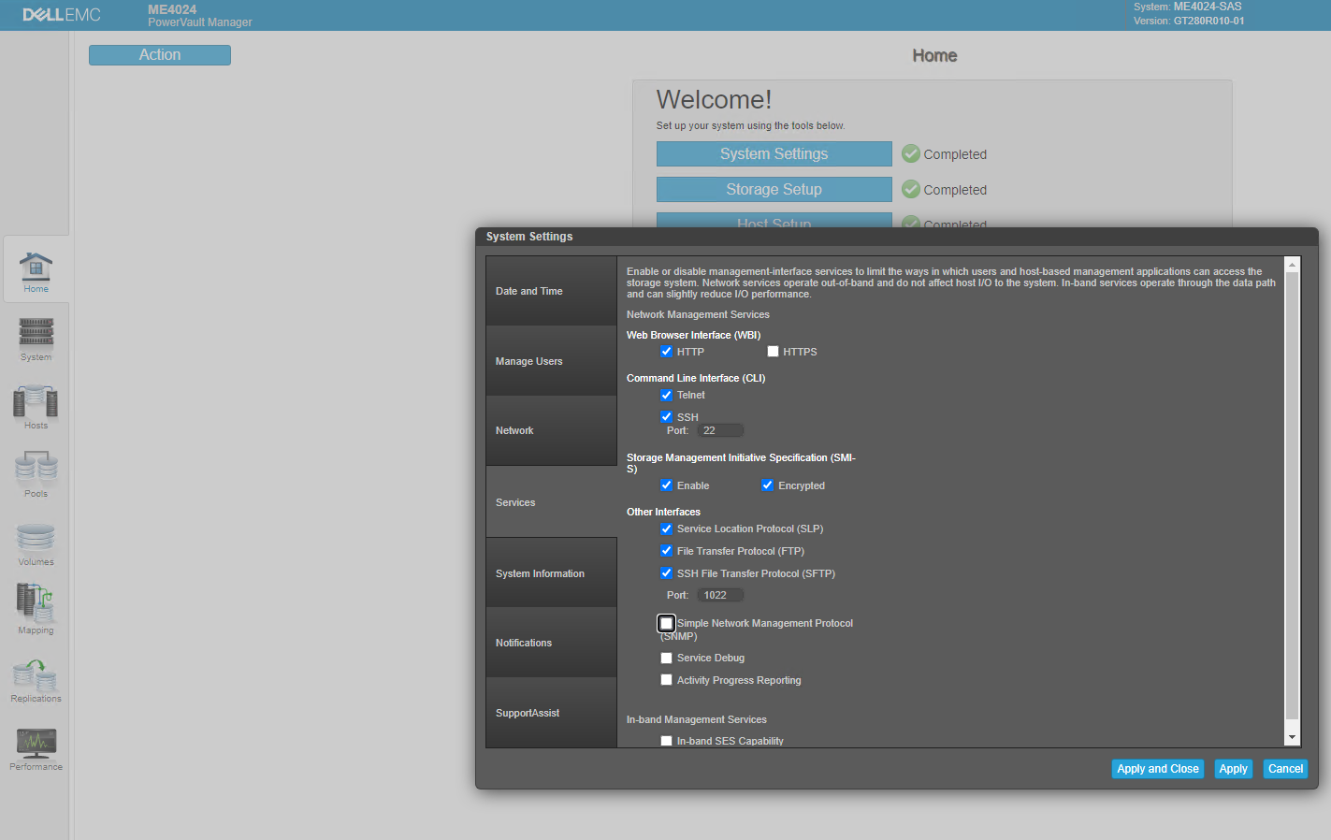Click the Dell EMC logo
This screenshot has height=840, width=1331.
pyautogui.click(x=62, y=15)
